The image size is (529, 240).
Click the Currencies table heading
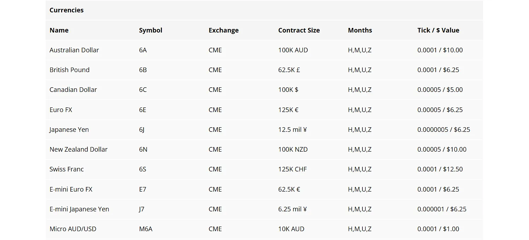tap(66, 10)
